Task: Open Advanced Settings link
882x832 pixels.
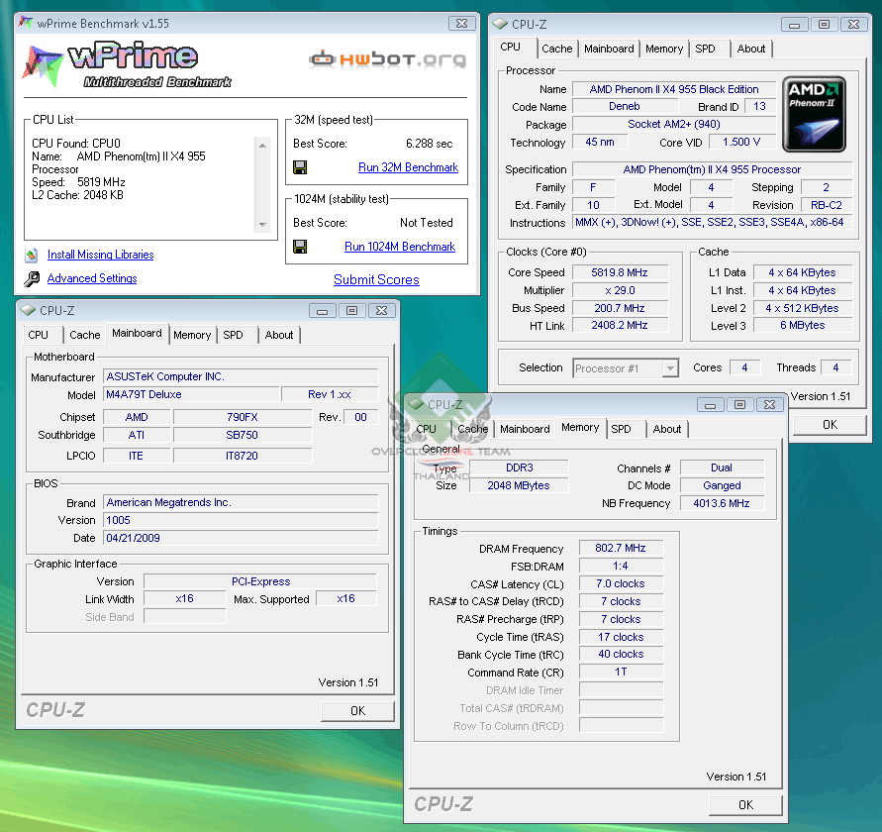Action: click(x=92, y=278)
